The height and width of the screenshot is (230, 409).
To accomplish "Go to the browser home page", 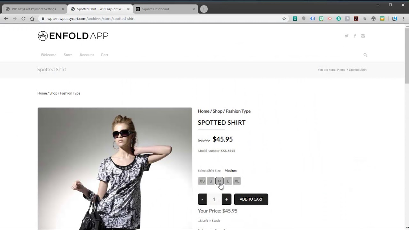I will point(32,19).
